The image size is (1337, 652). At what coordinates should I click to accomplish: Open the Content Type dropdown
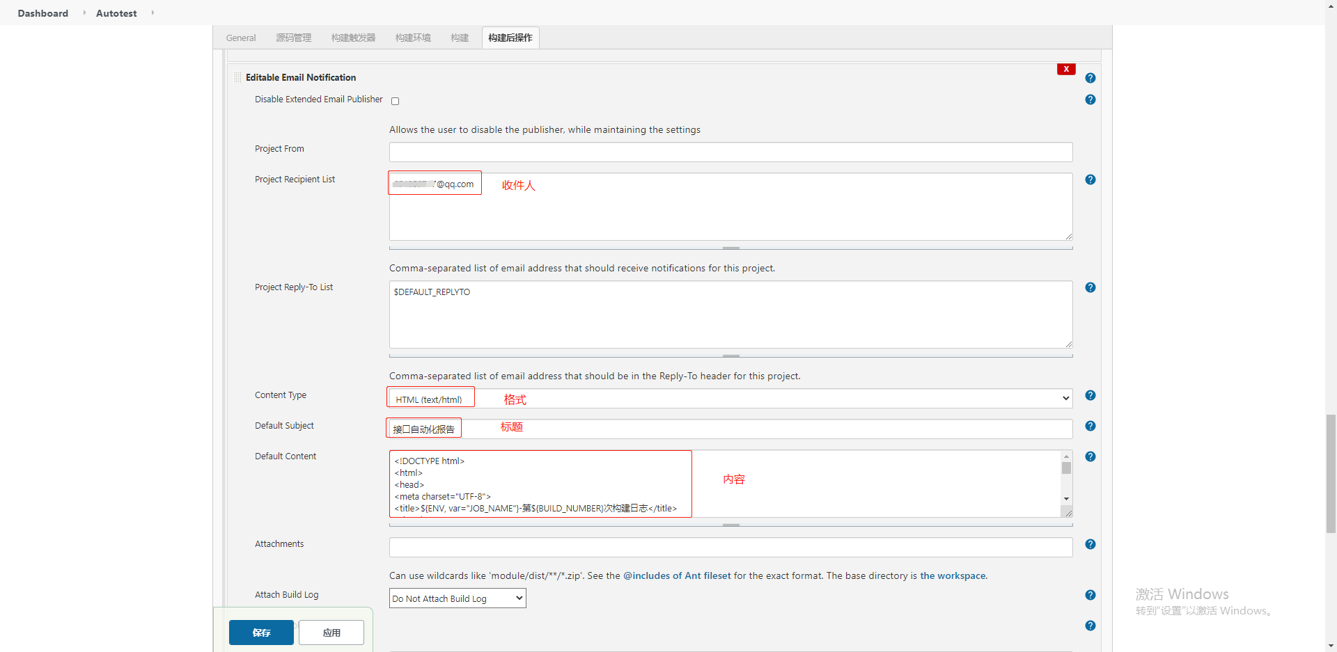(730, 398)
